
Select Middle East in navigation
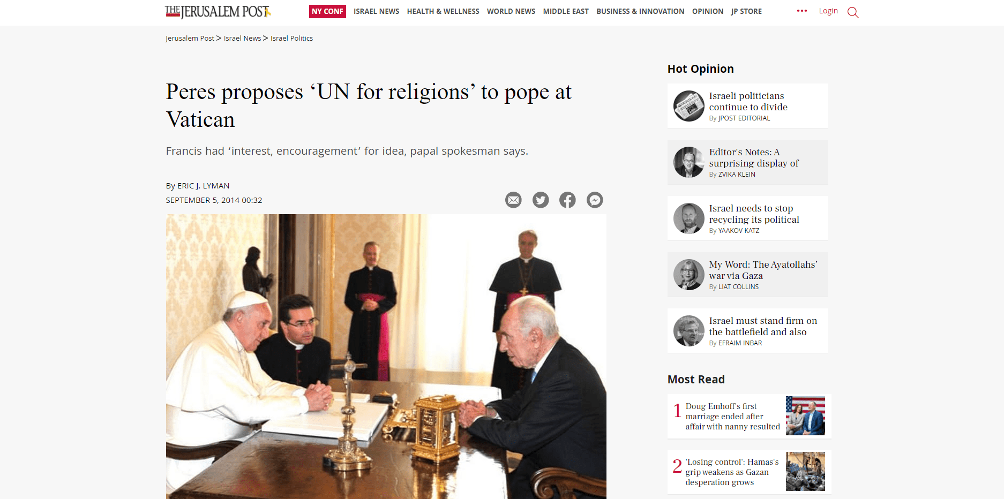(x=566, y=11)
